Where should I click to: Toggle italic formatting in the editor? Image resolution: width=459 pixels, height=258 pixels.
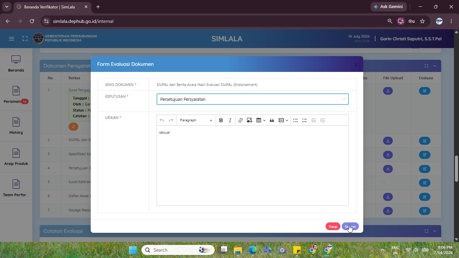pyautogui.click(x=230, y=120)
